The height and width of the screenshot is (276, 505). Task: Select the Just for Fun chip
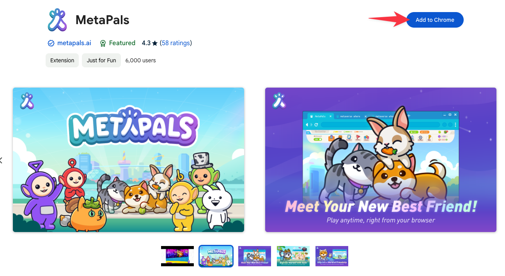pyautogui.click(x=101, y=60)
